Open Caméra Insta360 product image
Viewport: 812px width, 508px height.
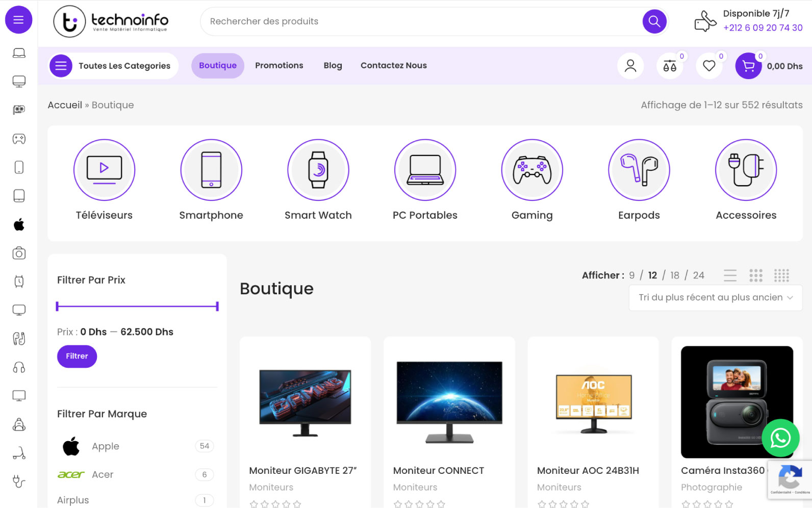737,402
